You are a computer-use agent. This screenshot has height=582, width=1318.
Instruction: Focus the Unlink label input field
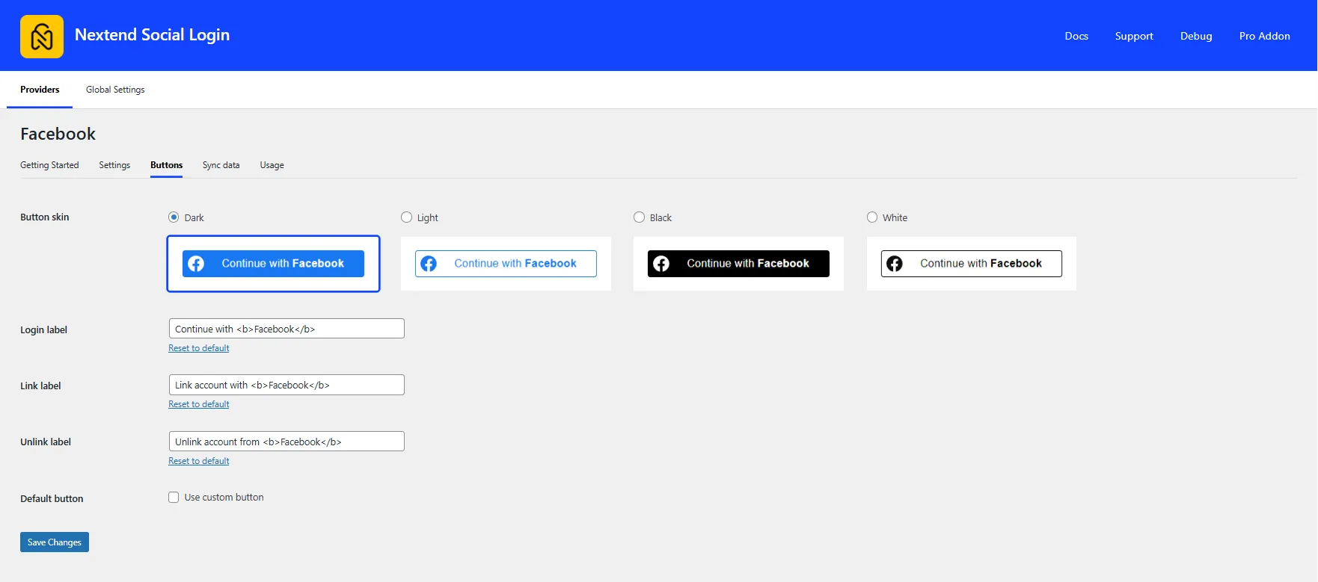coord(286,442)
